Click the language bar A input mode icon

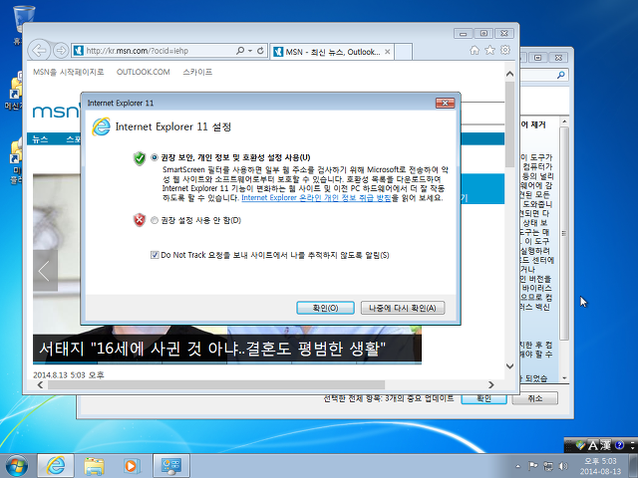pos(593,445)
